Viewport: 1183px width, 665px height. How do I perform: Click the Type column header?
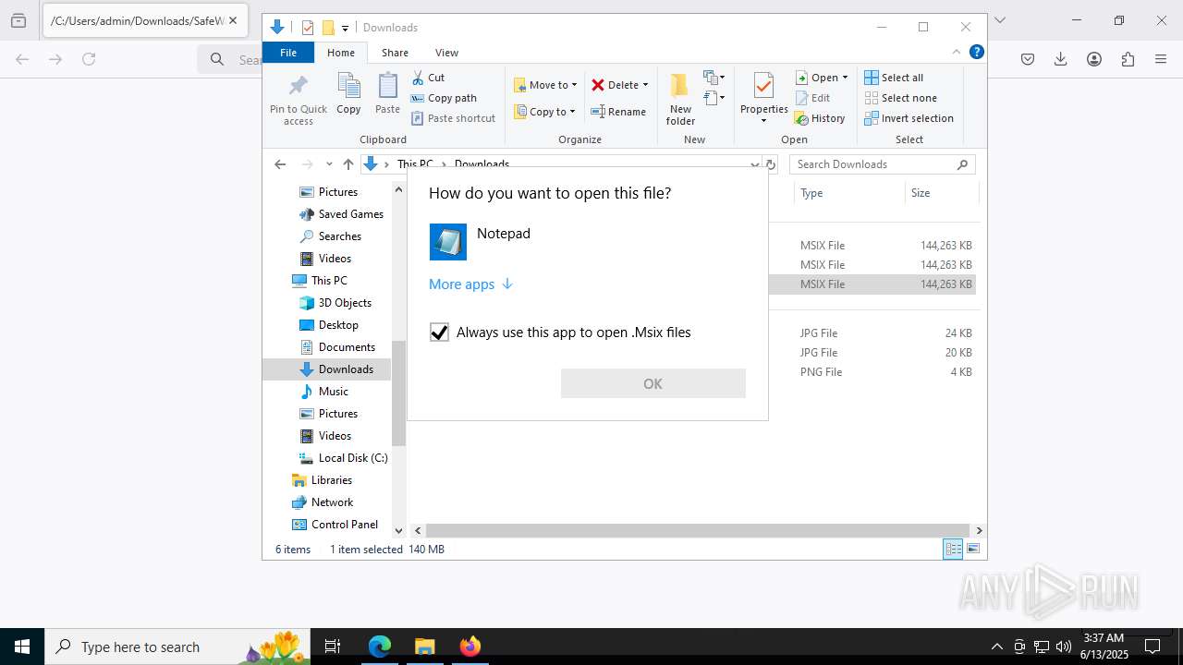click(848, 193)
